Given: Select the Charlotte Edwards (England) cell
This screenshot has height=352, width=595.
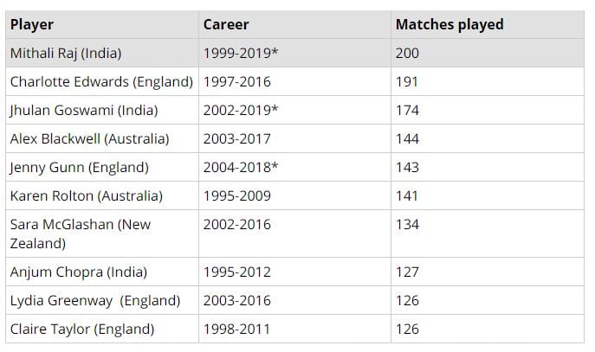Looking at the screenshot, I should pyautogui.click(x=100, y=81).
